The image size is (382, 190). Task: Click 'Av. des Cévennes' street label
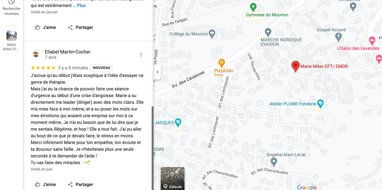coord(188,79)
